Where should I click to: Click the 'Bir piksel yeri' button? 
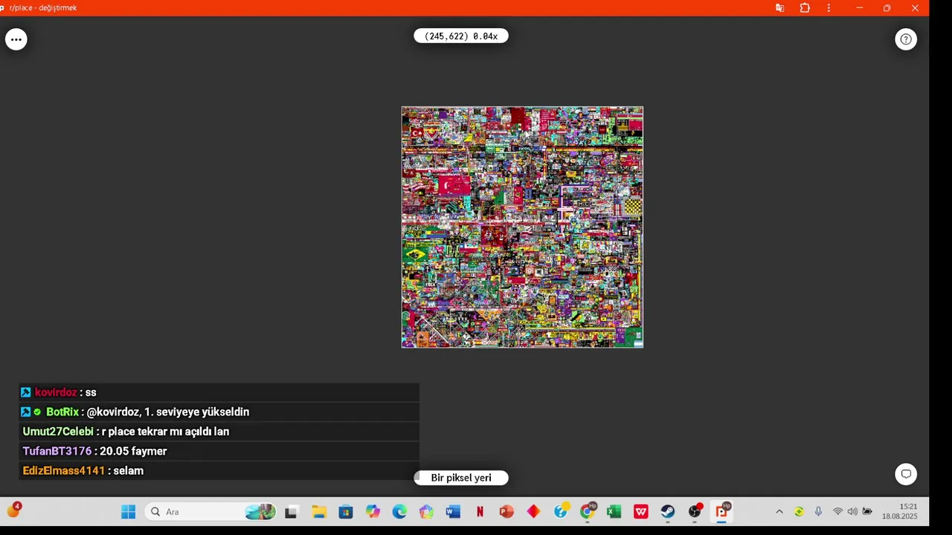[461, 478]
